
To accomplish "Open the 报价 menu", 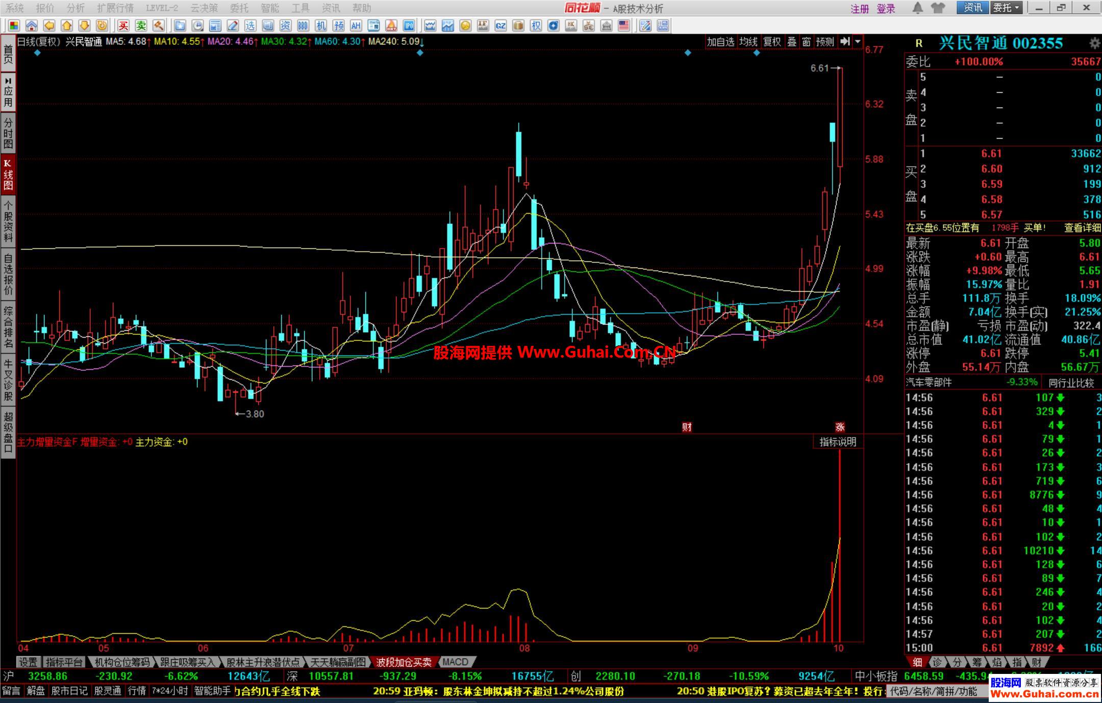I will point(45,8).
